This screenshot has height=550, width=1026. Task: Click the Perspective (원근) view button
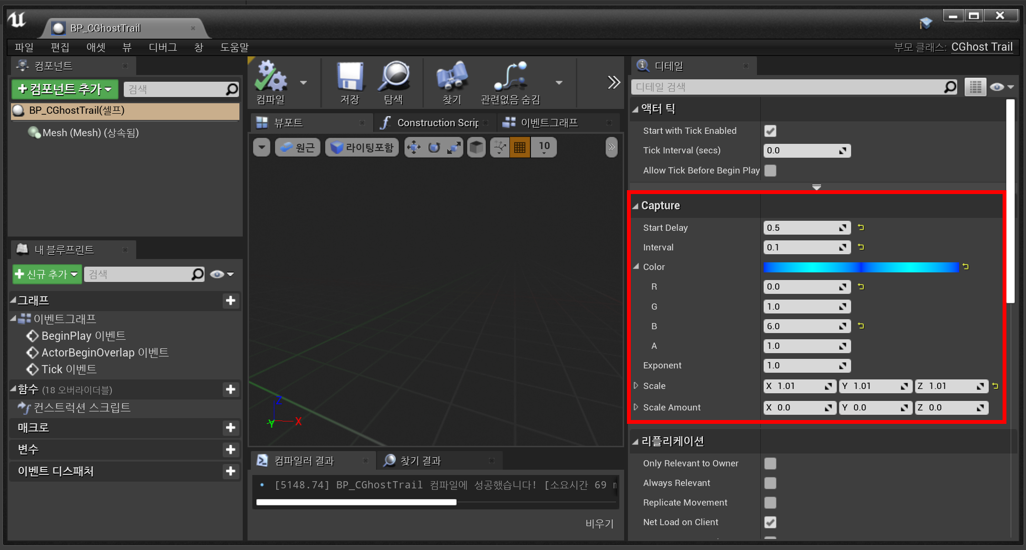pyautogui.click(x=297, y=148)
